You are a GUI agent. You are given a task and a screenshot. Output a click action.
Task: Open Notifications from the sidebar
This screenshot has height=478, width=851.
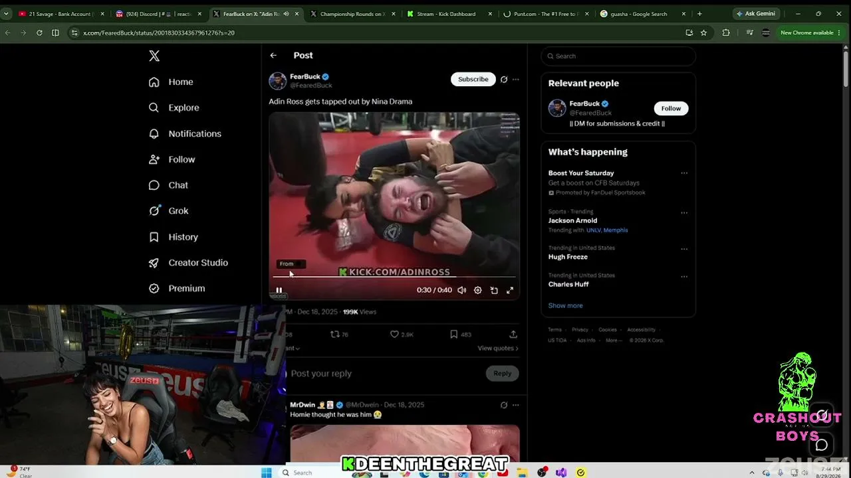click(185, 133)
